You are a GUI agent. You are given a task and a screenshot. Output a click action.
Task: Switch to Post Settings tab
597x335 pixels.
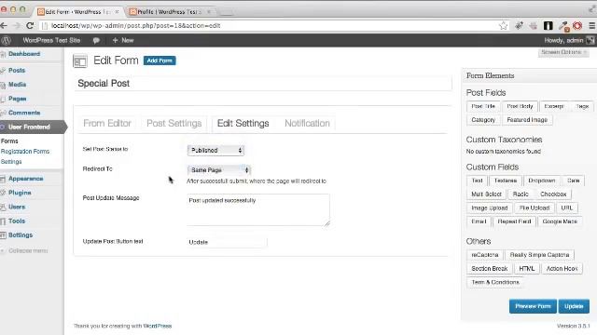pyautogui.click(x=174, y=124)
